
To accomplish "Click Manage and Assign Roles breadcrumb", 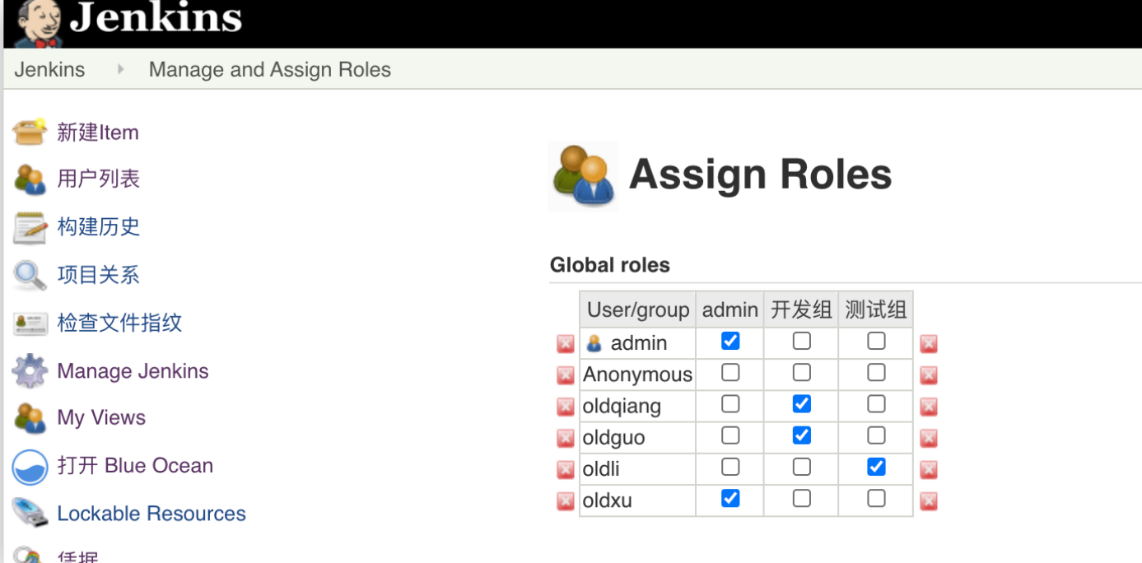I will pyautogui.click(x=270, y=70).
